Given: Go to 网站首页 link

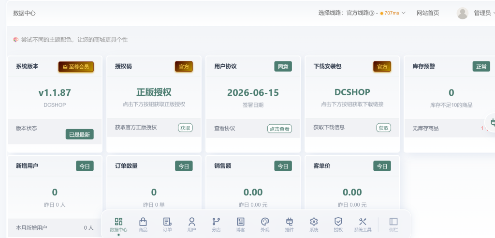Looking at the screenshot, I should click(x=428, y=13).
